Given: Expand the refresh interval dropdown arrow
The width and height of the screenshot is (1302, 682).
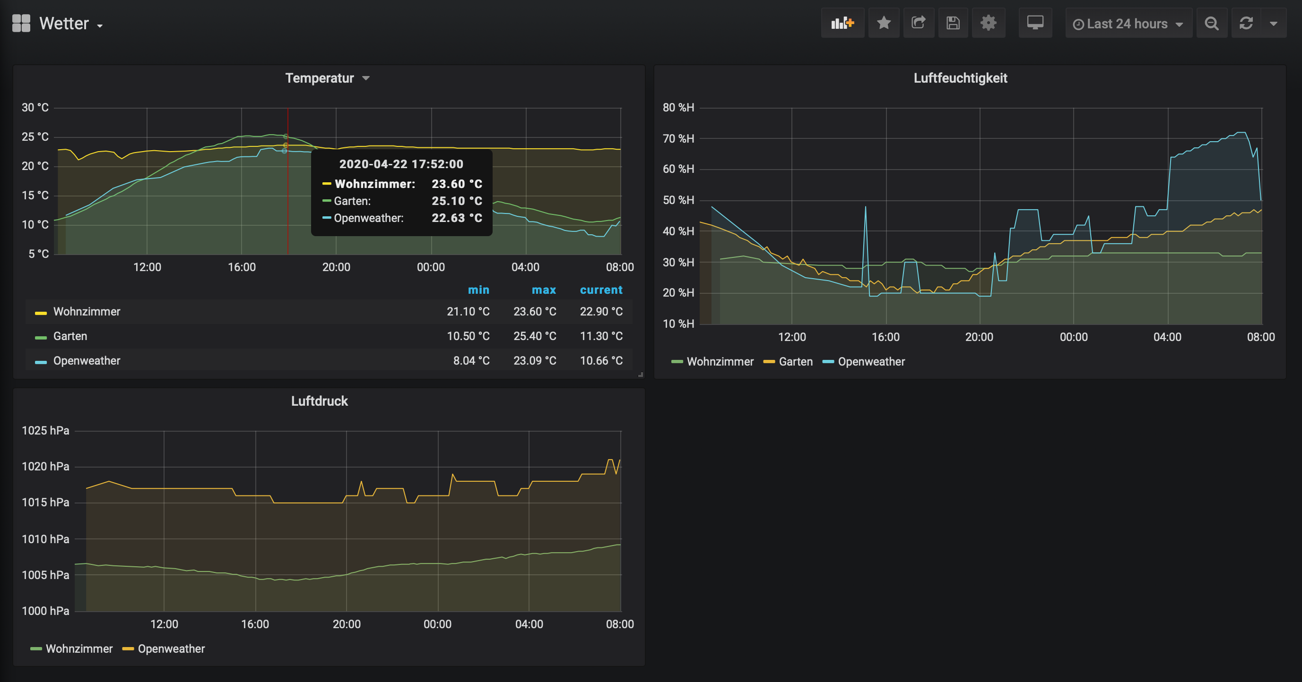Looking at the screenshot, I should 1273,23.
